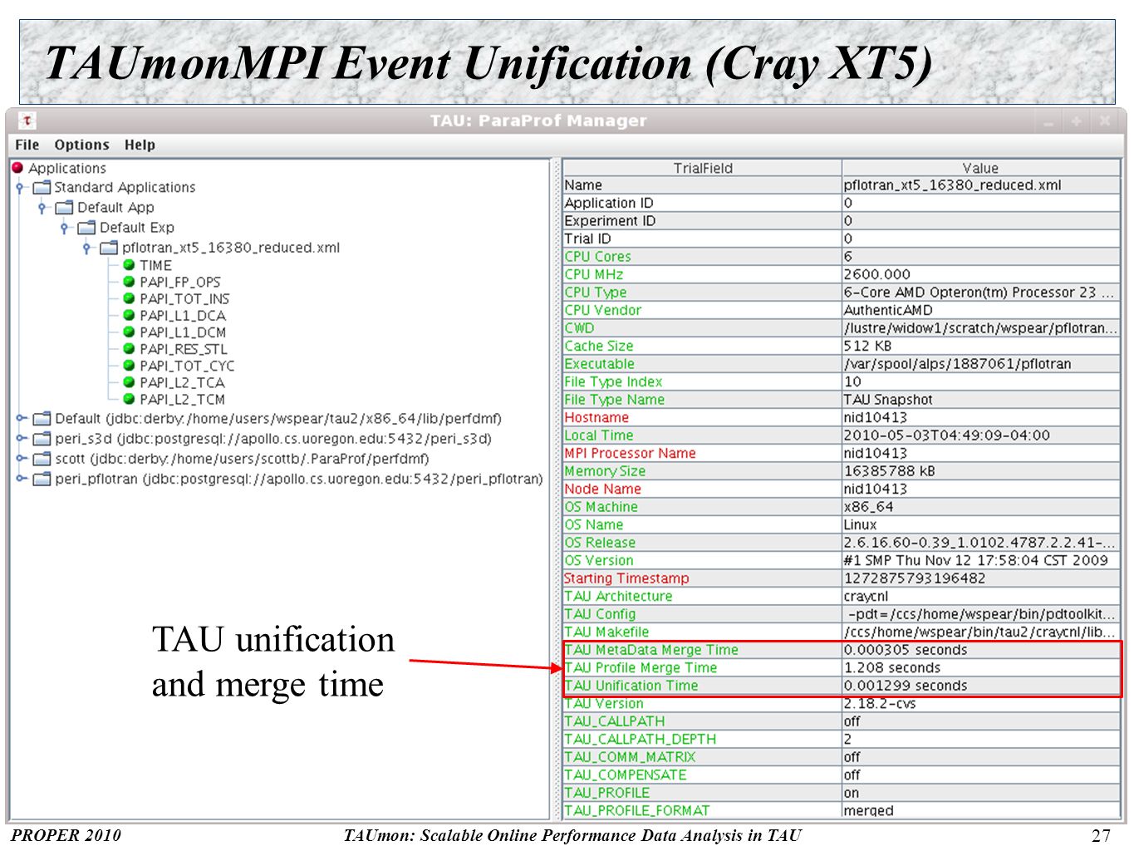Click the peri_pflotran database folder icon
The image size is (1134, 851).
[x=42, y=479]
